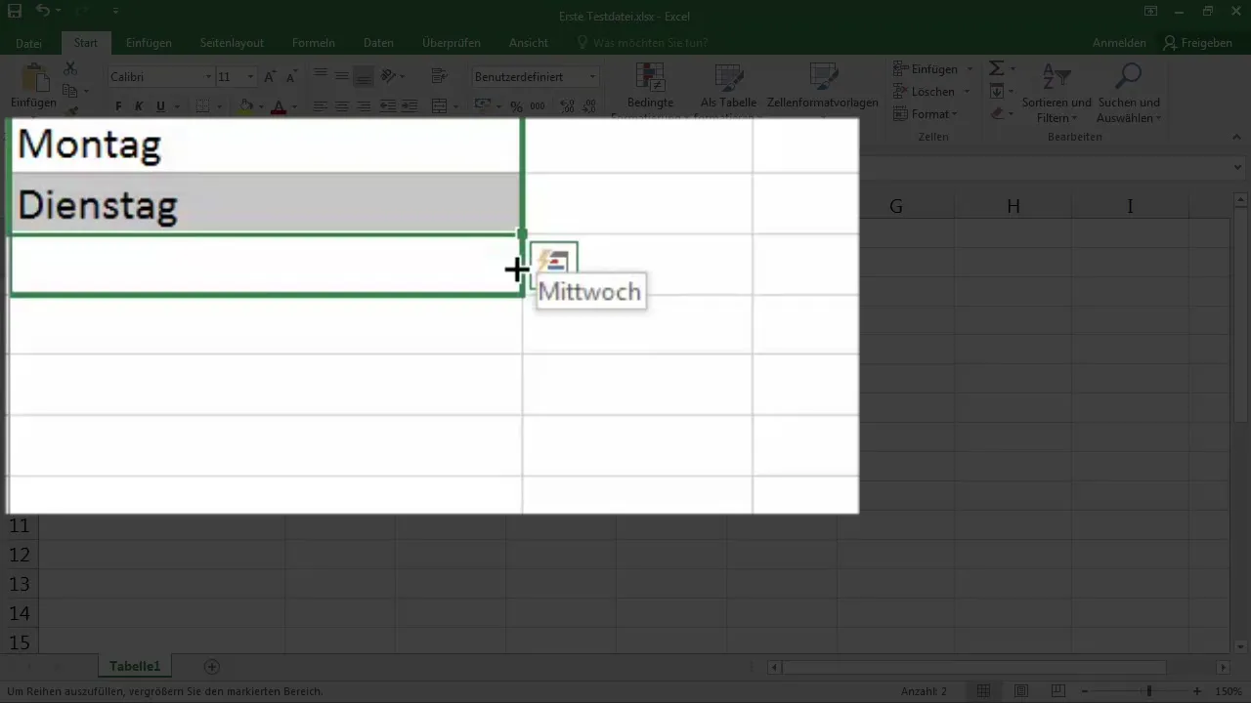Open the Zellenformatvorlagen gallery
1251x703 pixels.
(823, 86)
